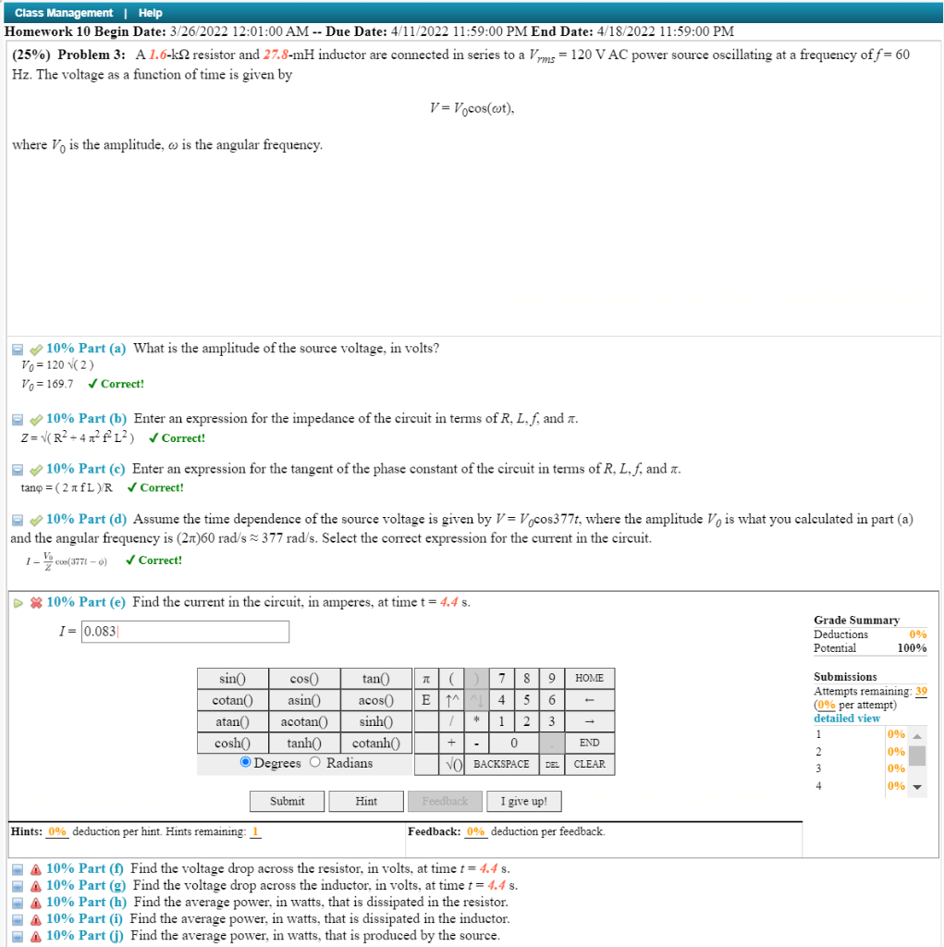Viewport: 944px width, 947px height.
Task: Collapse Part (a) using its blue expander icon
Action: tap(17, 349)
